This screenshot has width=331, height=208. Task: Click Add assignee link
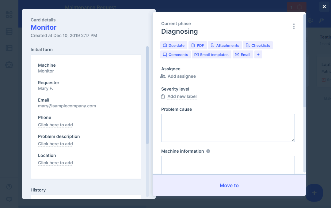tap(181, 76)
